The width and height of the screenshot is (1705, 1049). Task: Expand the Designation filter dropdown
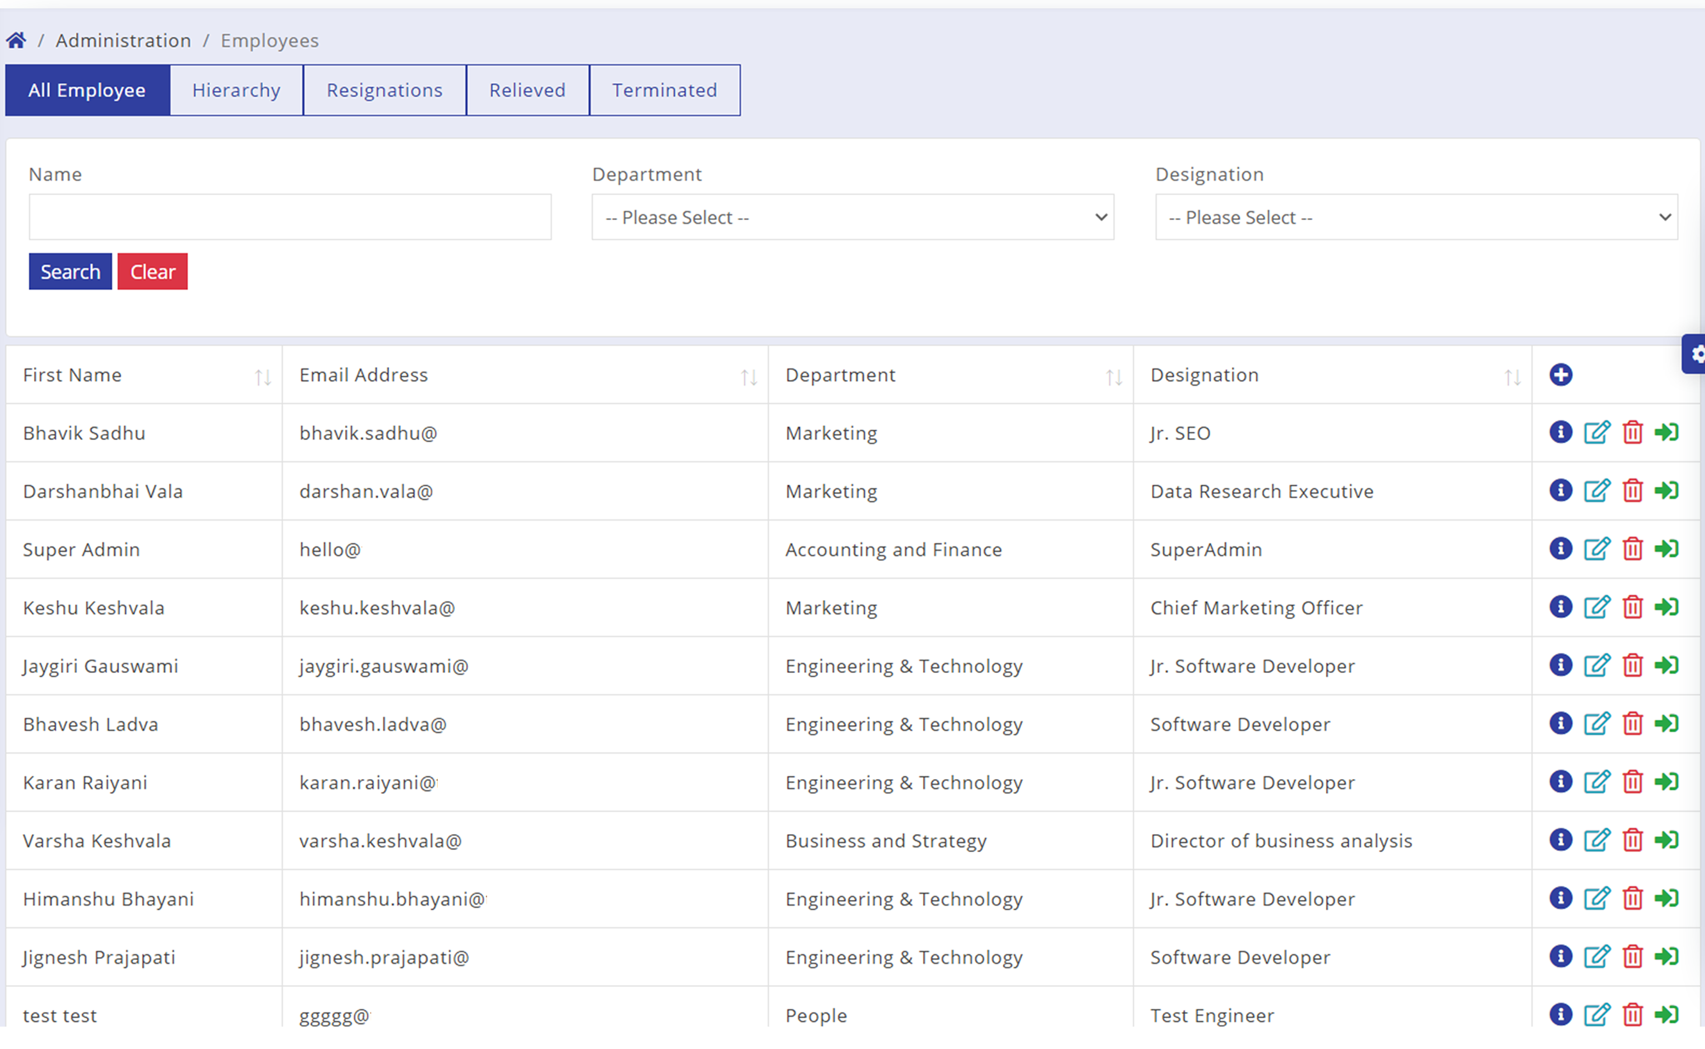[1416, 217]
